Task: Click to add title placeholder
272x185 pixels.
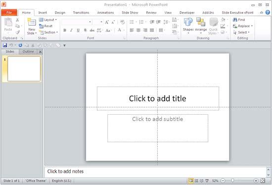Action: coord(158,98)
